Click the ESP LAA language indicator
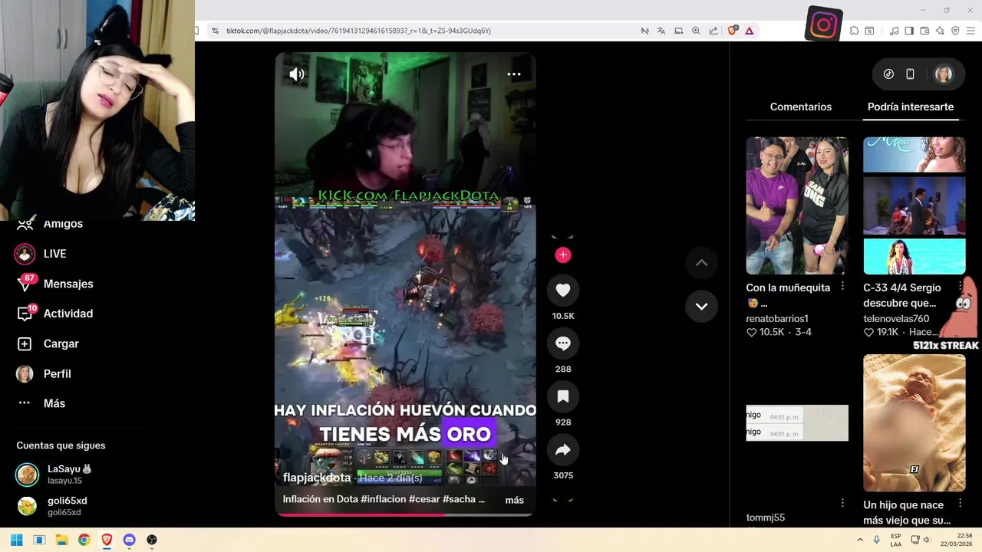Image resolution: width=982 pixels, height=552 pixels. 896,540
